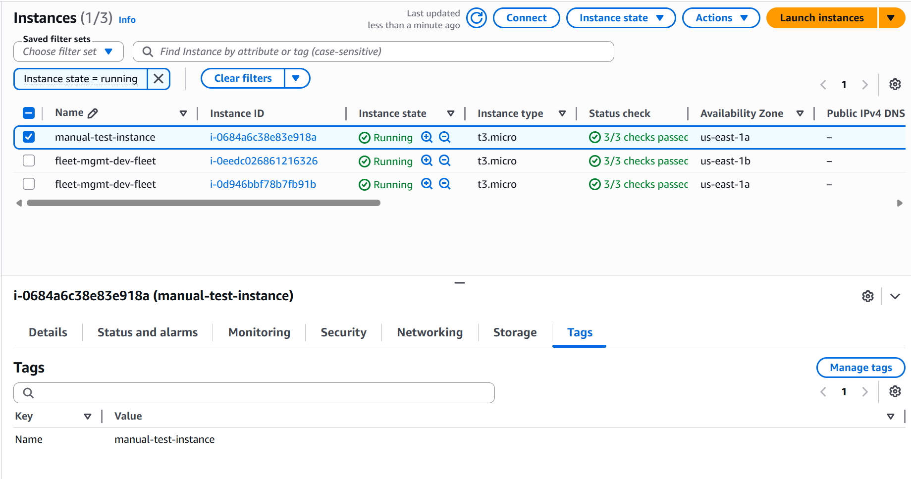Screen dimensions: 911x479
Task: Select fleet-mgmt-dev-fleet in us-east-1b
Action: (29, 160)
